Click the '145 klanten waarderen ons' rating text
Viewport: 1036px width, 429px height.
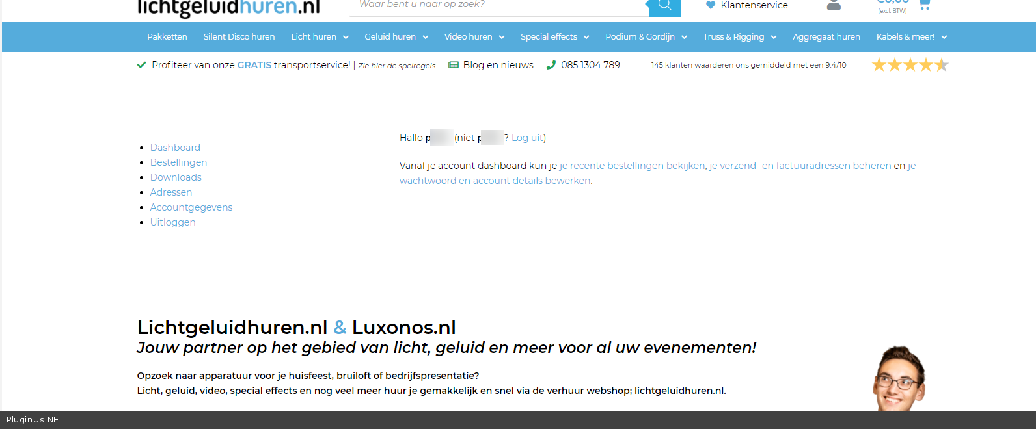pyautogui.click(x=748, y=65)
